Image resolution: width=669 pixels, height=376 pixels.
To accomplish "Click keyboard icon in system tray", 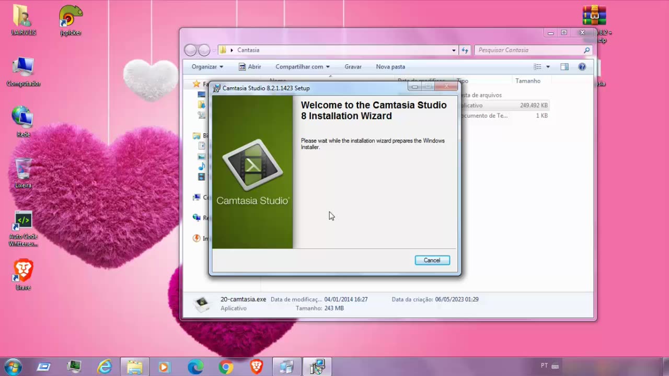I will [x=555, y=366].
